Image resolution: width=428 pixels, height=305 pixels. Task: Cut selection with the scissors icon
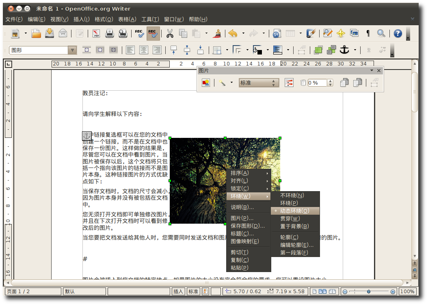click(170, 33)
